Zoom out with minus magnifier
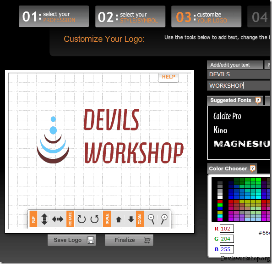The image size is (272, 264). [151, 219]
